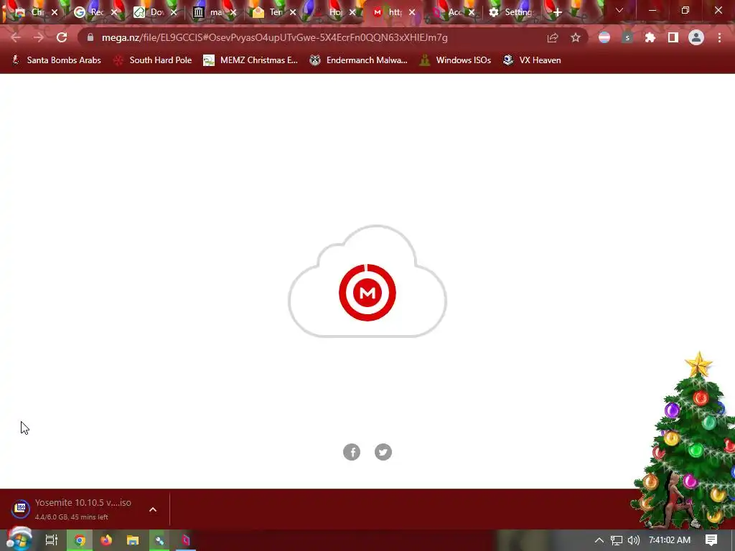Viewport: 735px width, 551px height.
Task: Open the Chrome profile avatar
Action: point(696,38)
